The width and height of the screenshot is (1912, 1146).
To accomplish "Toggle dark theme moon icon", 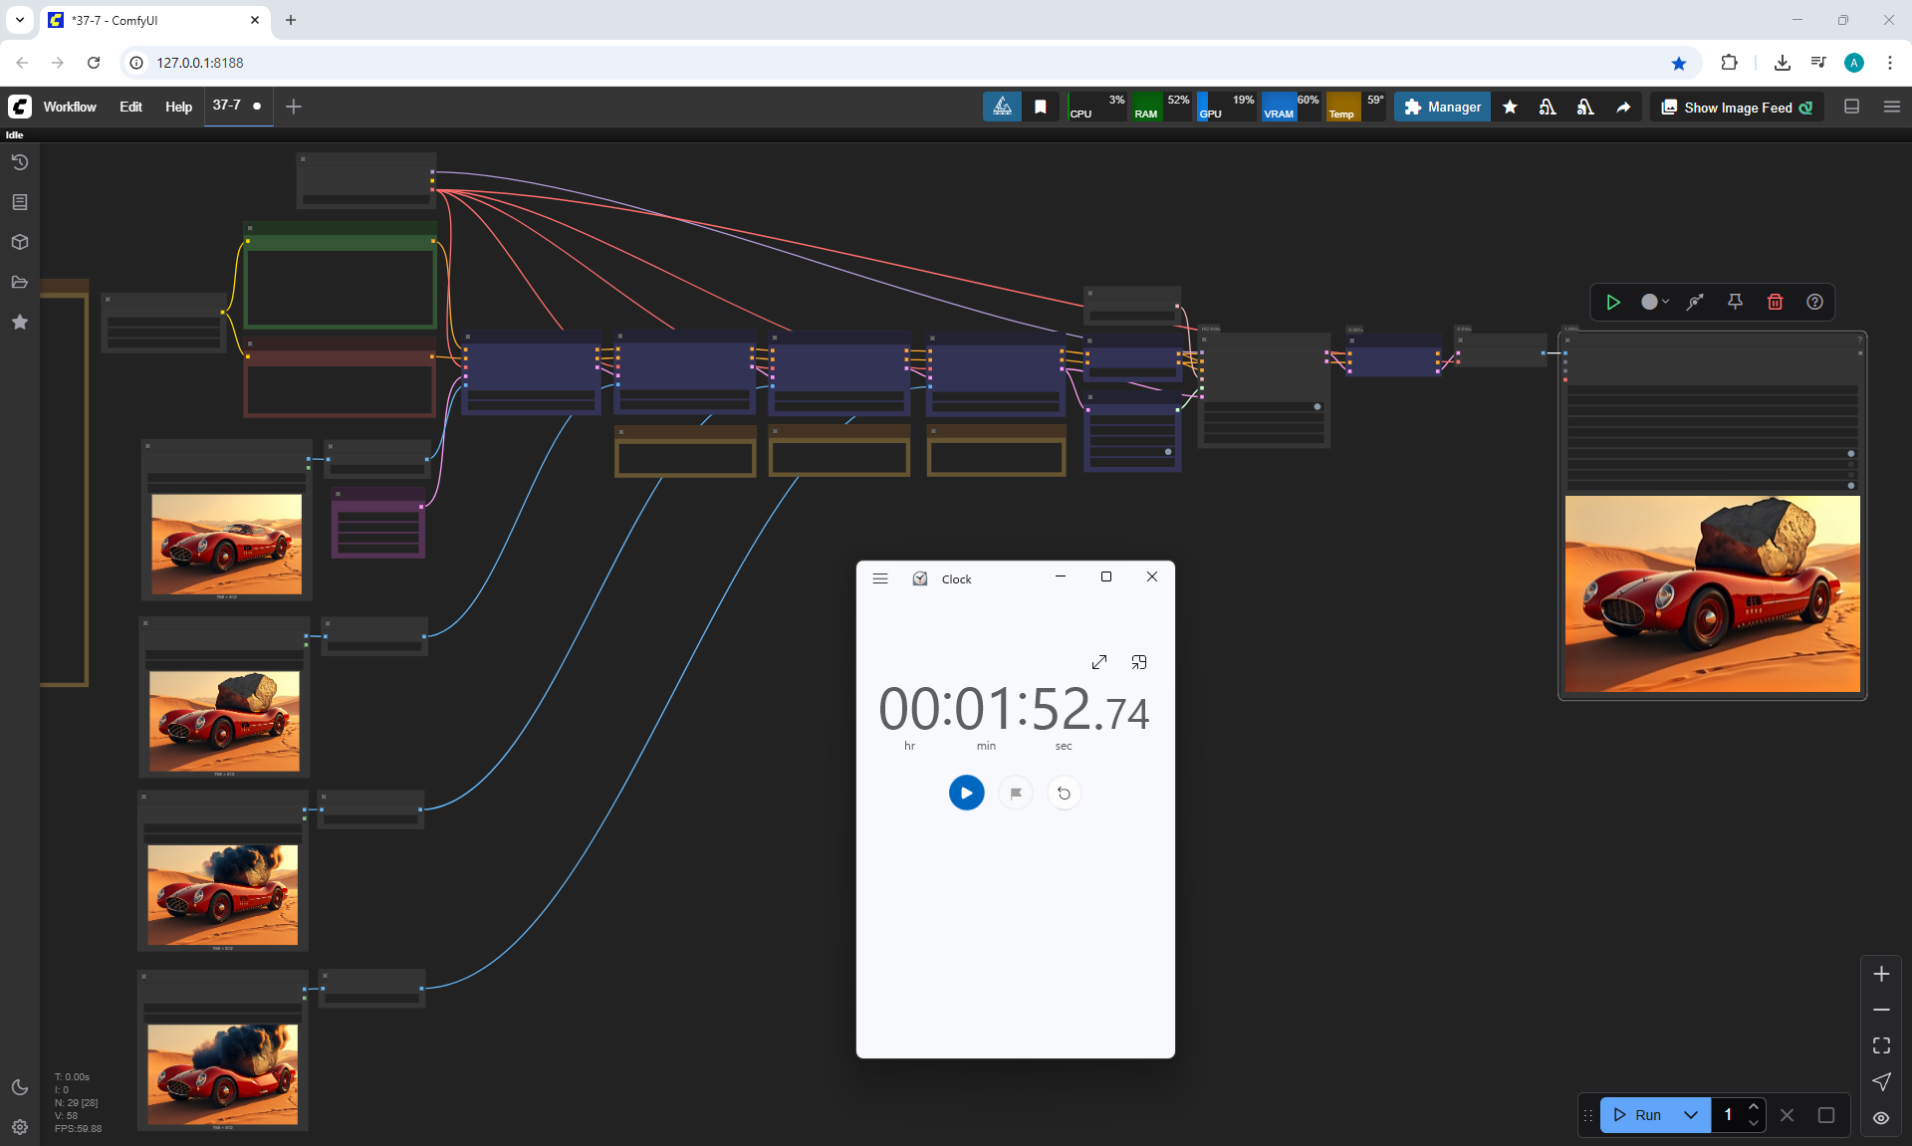I will [x=19, y=1087].
